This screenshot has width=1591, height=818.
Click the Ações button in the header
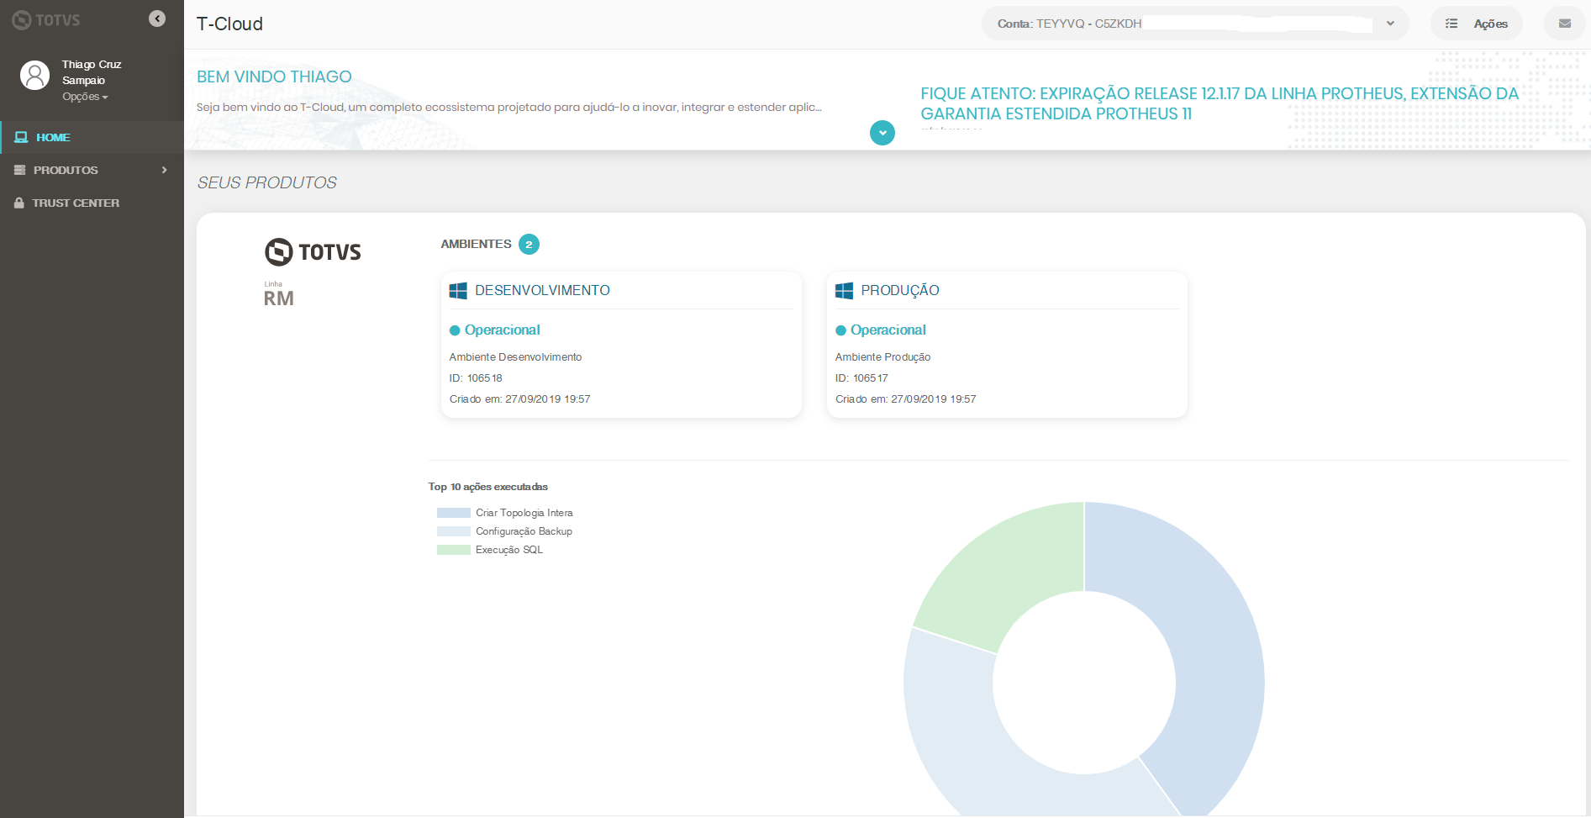click(1477, 23)
